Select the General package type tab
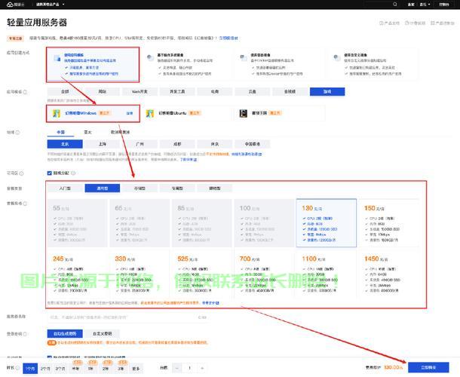Viewport: 460px width, 377px height. [102, 188]
